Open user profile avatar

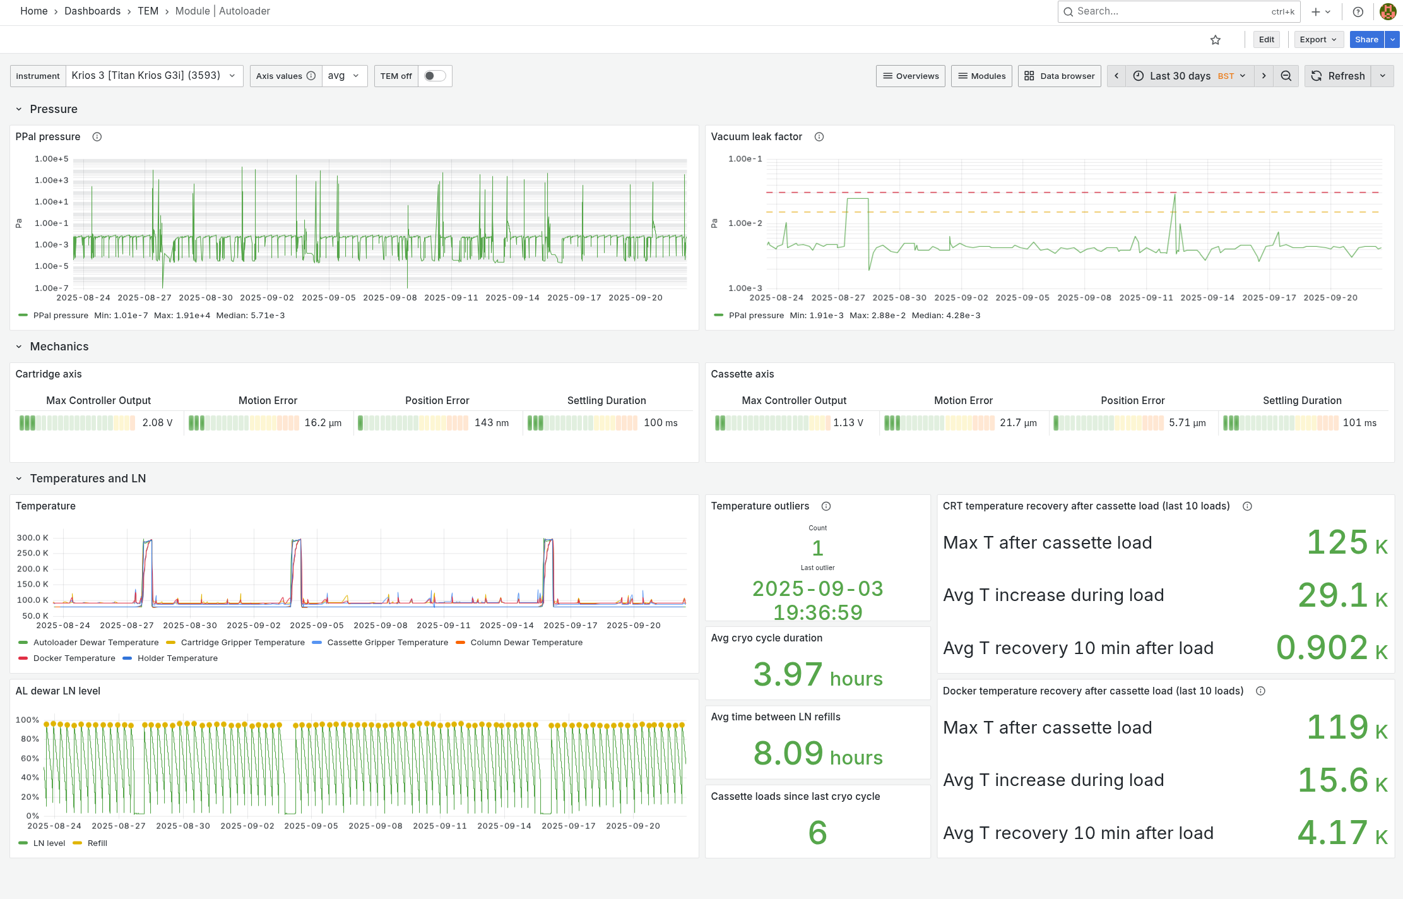[x=1388, y=11]
